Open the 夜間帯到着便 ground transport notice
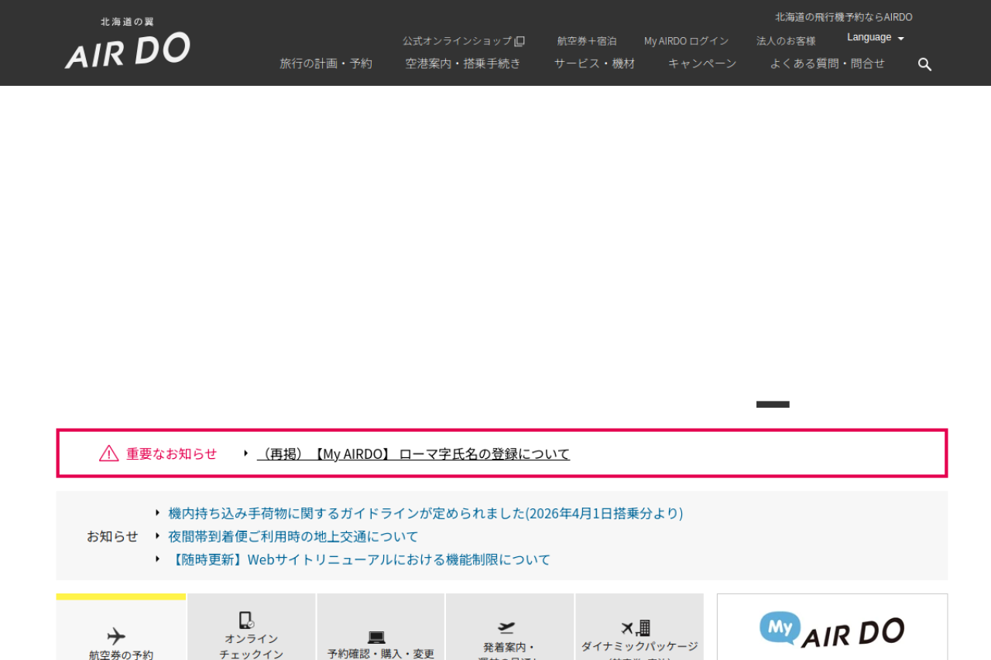Screen dimensions: 991x660 coord(293,536)
